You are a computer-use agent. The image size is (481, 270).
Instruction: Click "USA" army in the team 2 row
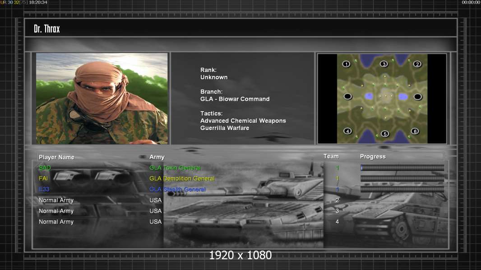point(156,200)
